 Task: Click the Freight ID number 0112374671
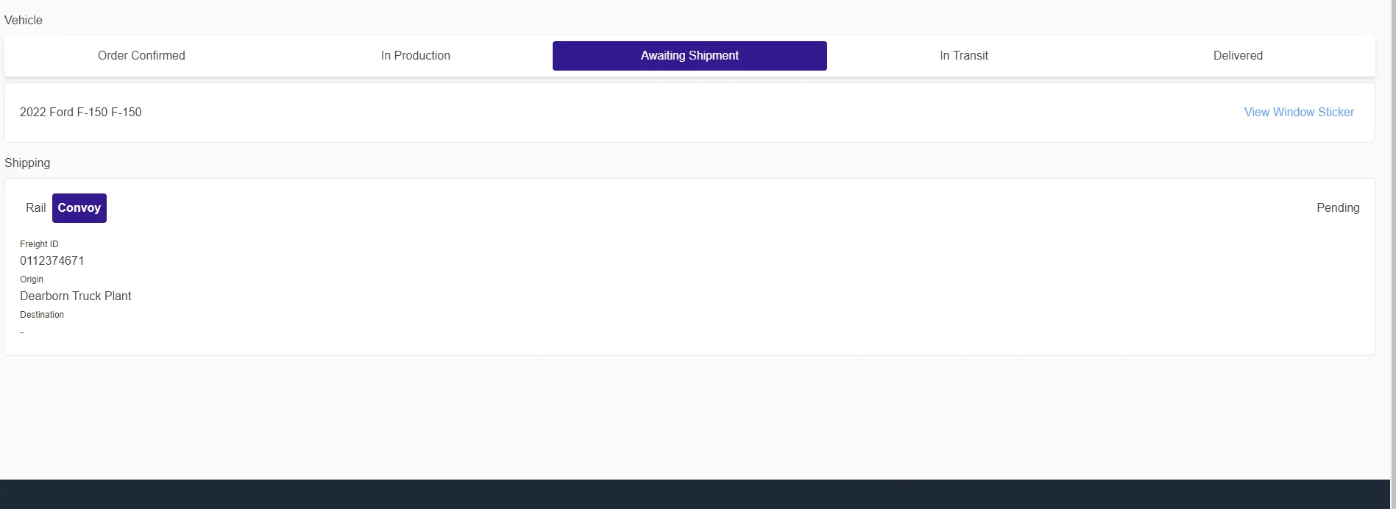pyautogui.click(x=52, y=260)
